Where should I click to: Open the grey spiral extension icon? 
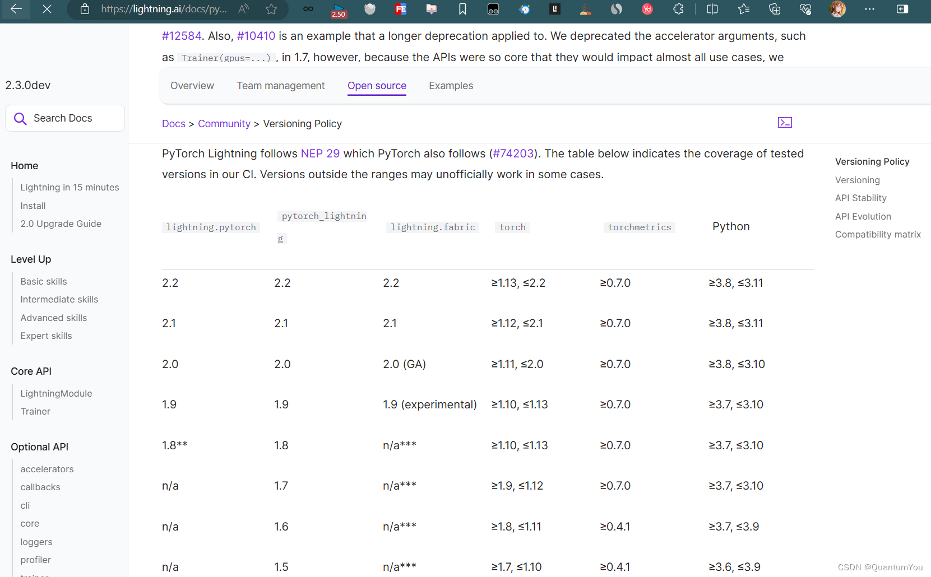pos(617,9)
